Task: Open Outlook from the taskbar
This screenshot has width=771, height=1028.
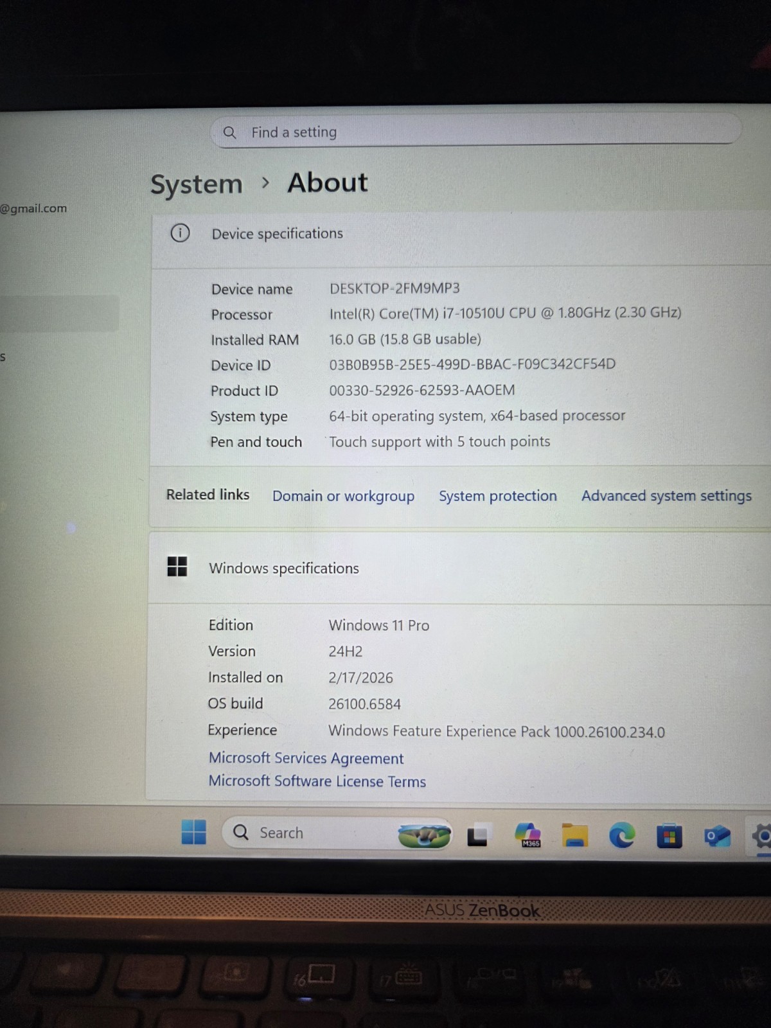Action: point(717,837)
